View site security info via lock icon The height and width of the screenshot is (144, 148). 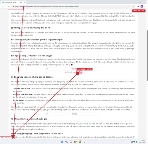tap(14, 7)
